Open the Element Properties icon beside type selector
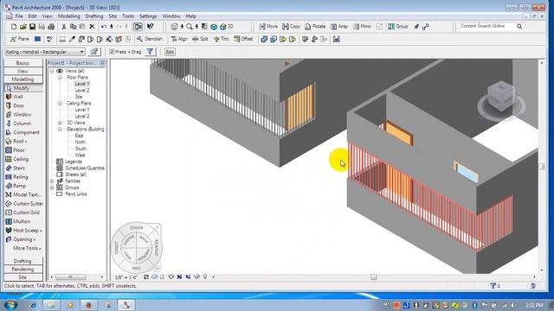Image resolution: width=554 pixels, height=311 pixels. pyautogui.click(x=94, y=52)
